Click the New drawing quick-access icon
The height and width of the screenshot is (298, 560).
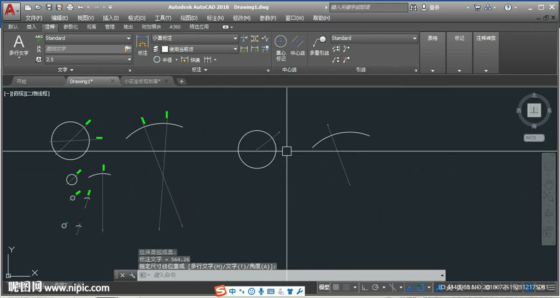point(28,7)
